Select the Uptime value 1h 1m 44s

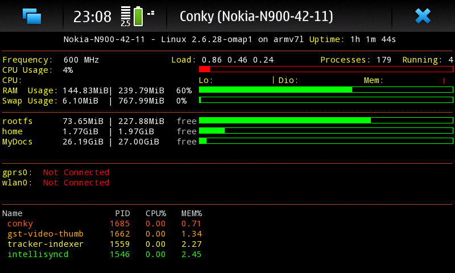point(373,39)
